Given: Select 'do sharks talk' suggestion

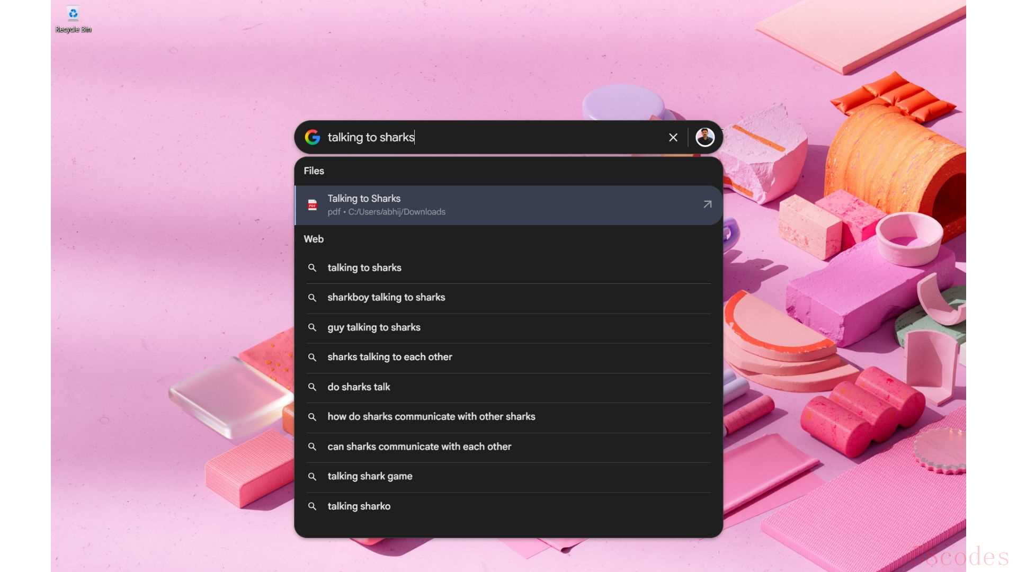Looking at the screenshot, I should pyautogui.click(x=359, y=387).
